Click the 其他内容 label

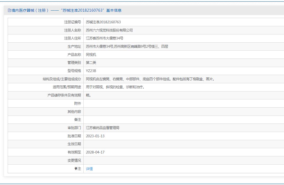coord(74,112)
